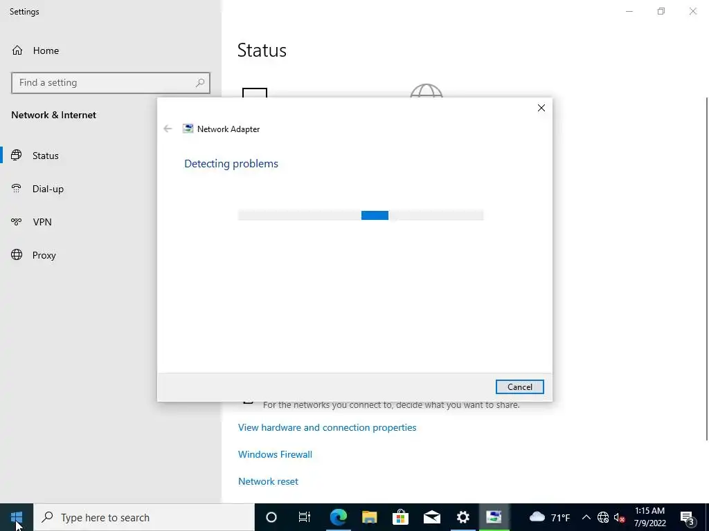
Task: Click the search magnifier in Find a setting
Action: click(200, 83)
